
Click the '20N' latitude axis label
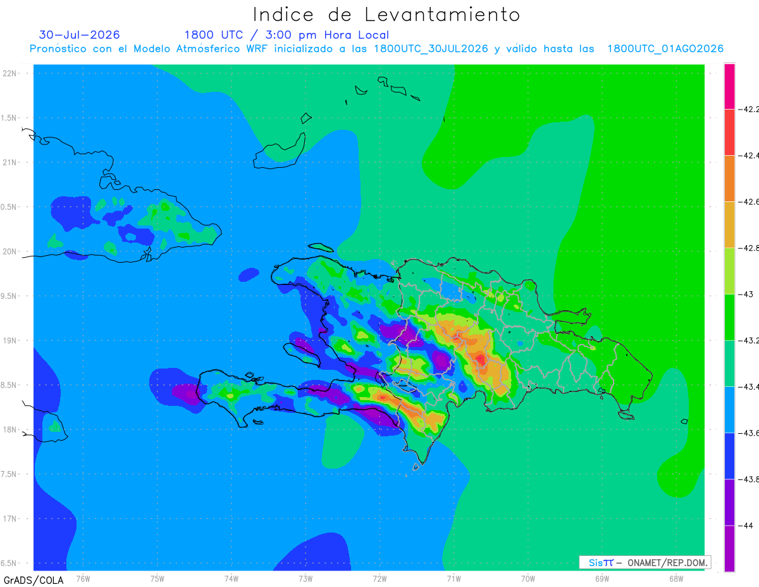pos(10,251)
